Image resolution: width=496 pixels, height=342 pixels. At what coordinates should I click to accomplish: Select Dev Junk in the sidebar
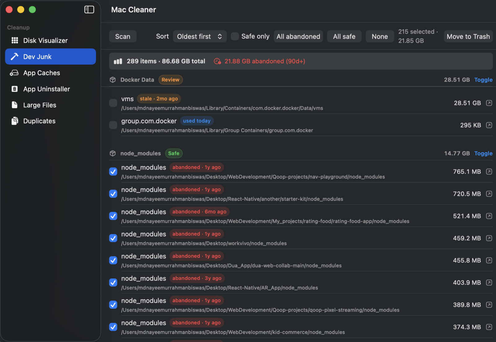pyautogui.click(x=51, y=57)
